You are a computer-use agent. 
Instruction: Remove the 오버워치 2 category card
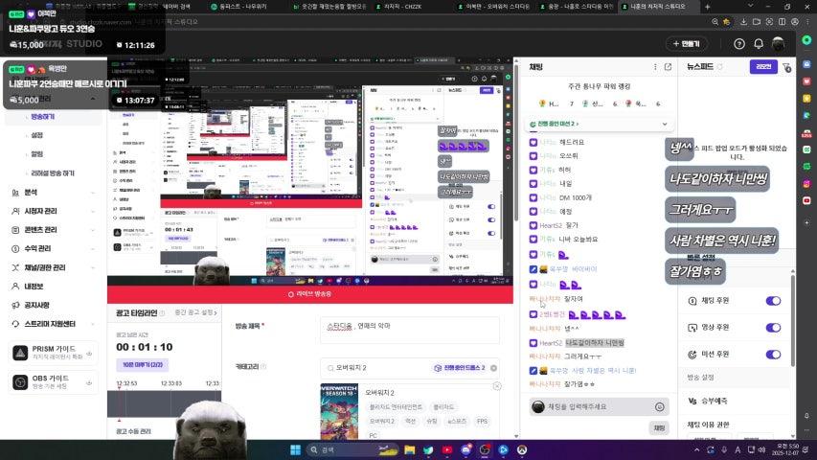pos(497,386)
